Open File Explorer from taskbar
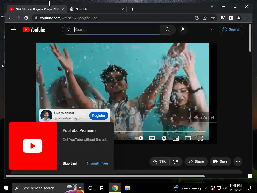 click(x=127, y=188)
